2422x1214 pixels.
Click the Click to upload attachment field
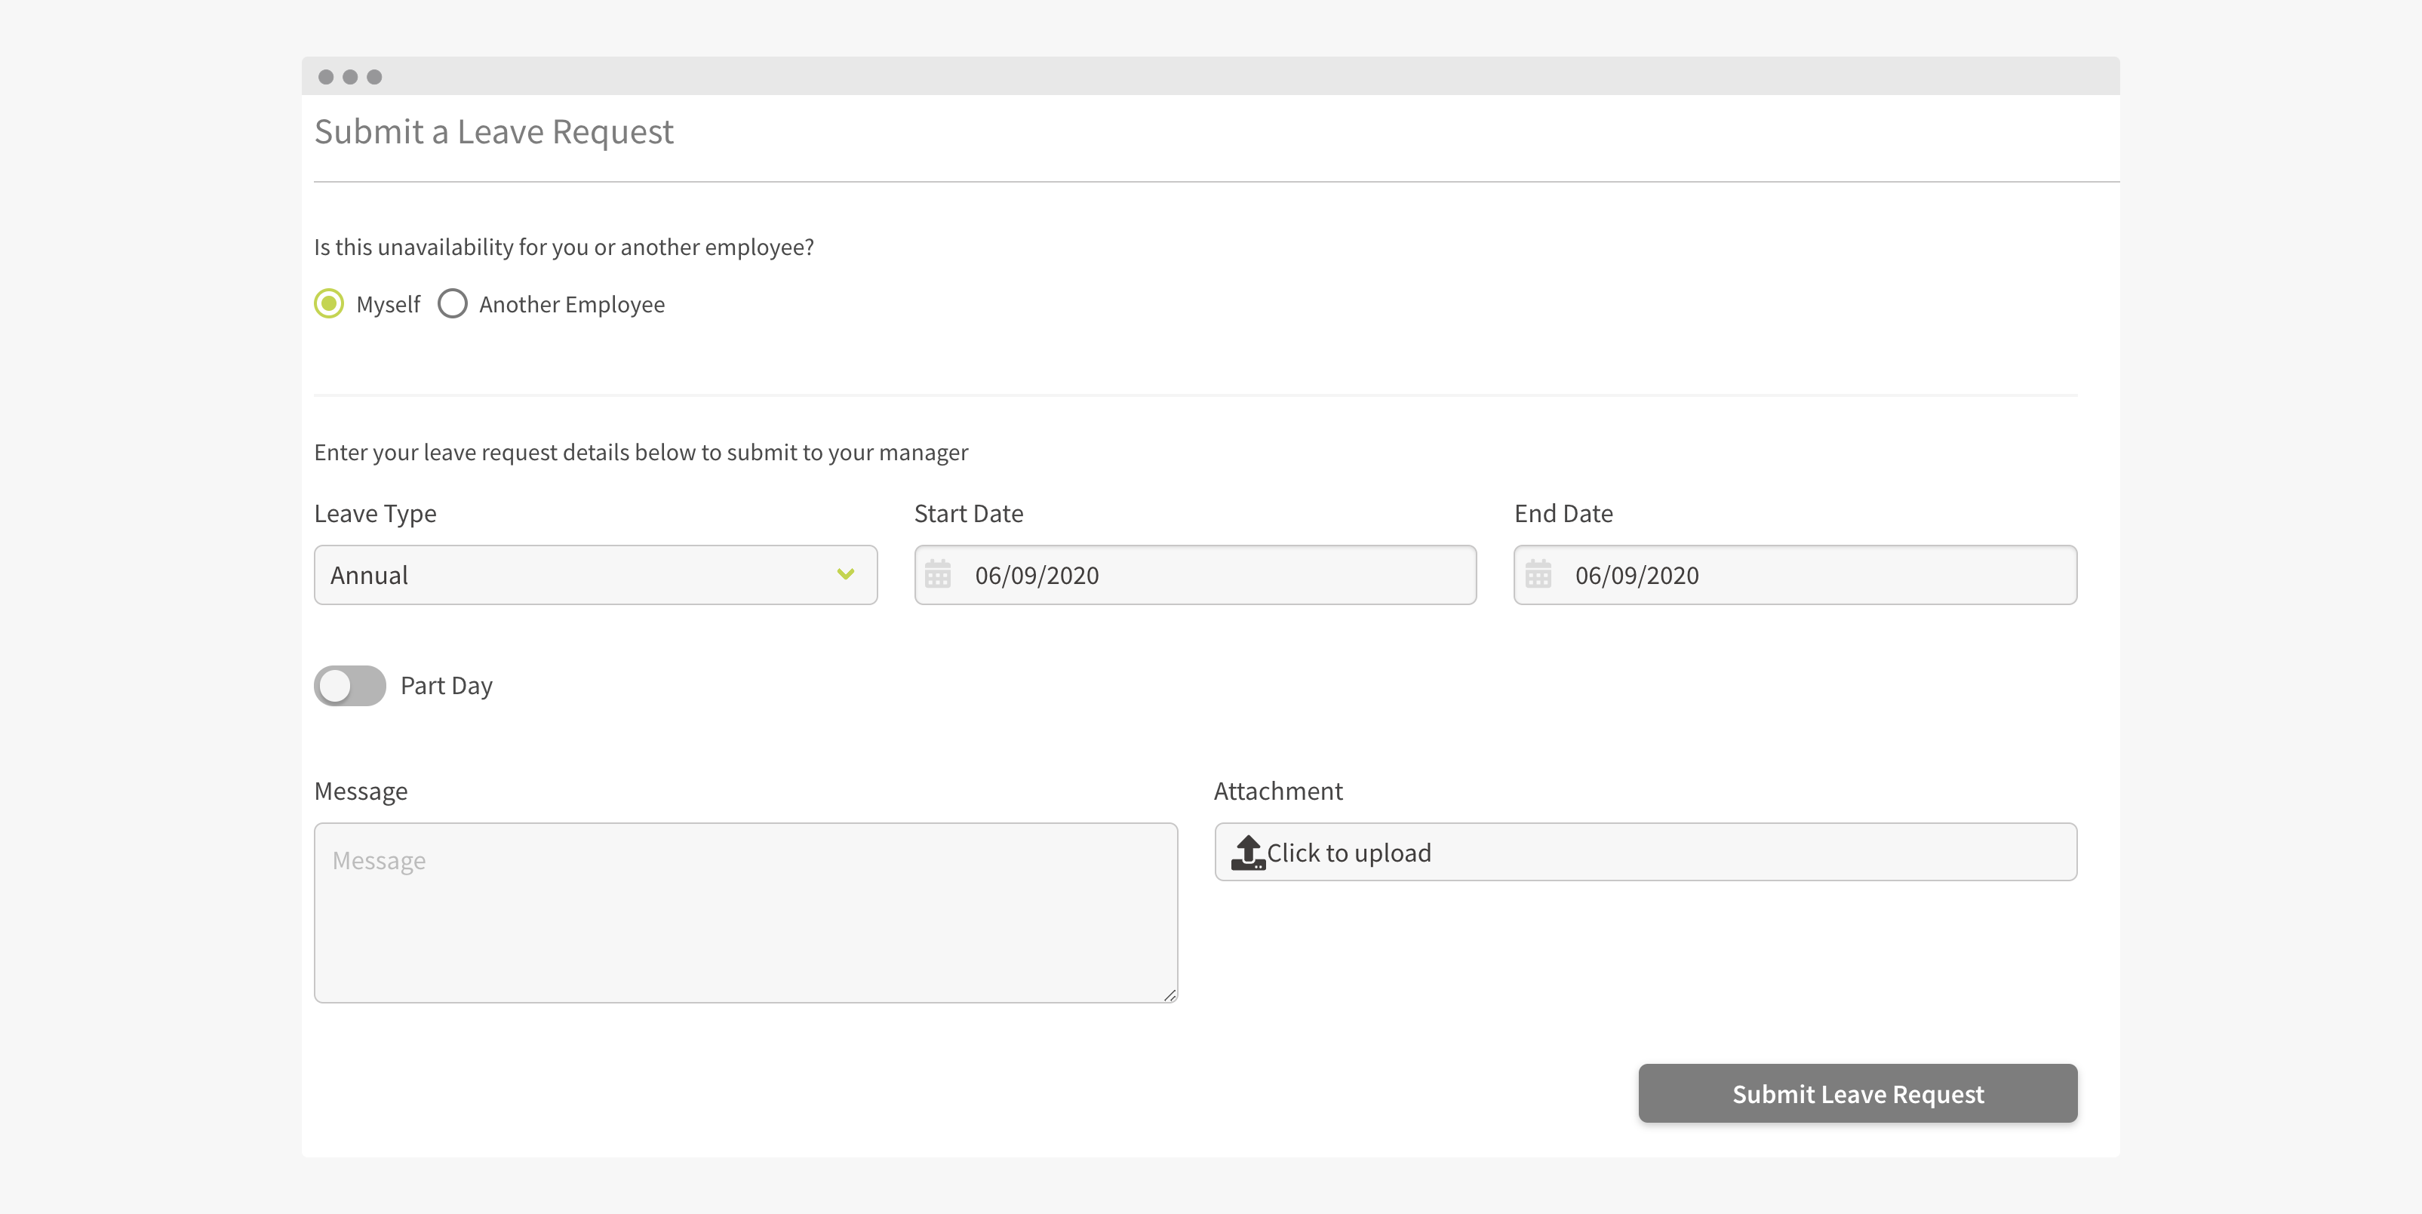click(x=1646, y=852)
